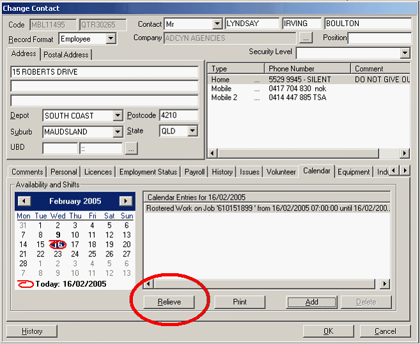Open the Payroll tab
Screen dimensions: 420x344
click(195, 172)
